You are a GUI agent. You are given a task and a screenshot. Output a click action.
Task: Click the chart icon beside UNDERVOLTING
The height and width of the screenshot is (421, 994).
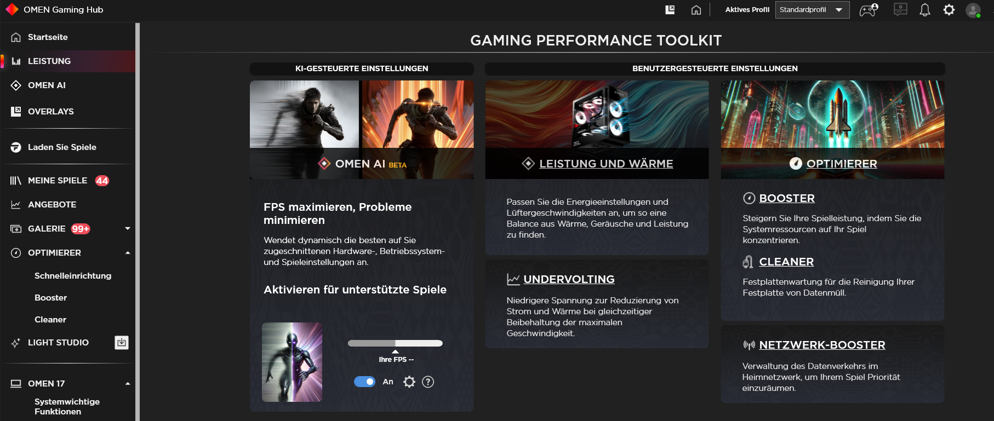click(x=513, y=279)
